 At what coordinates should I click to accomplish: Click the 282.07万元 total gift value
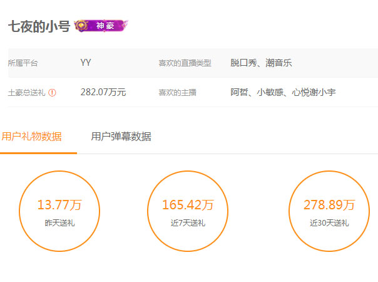click(103, 92)
